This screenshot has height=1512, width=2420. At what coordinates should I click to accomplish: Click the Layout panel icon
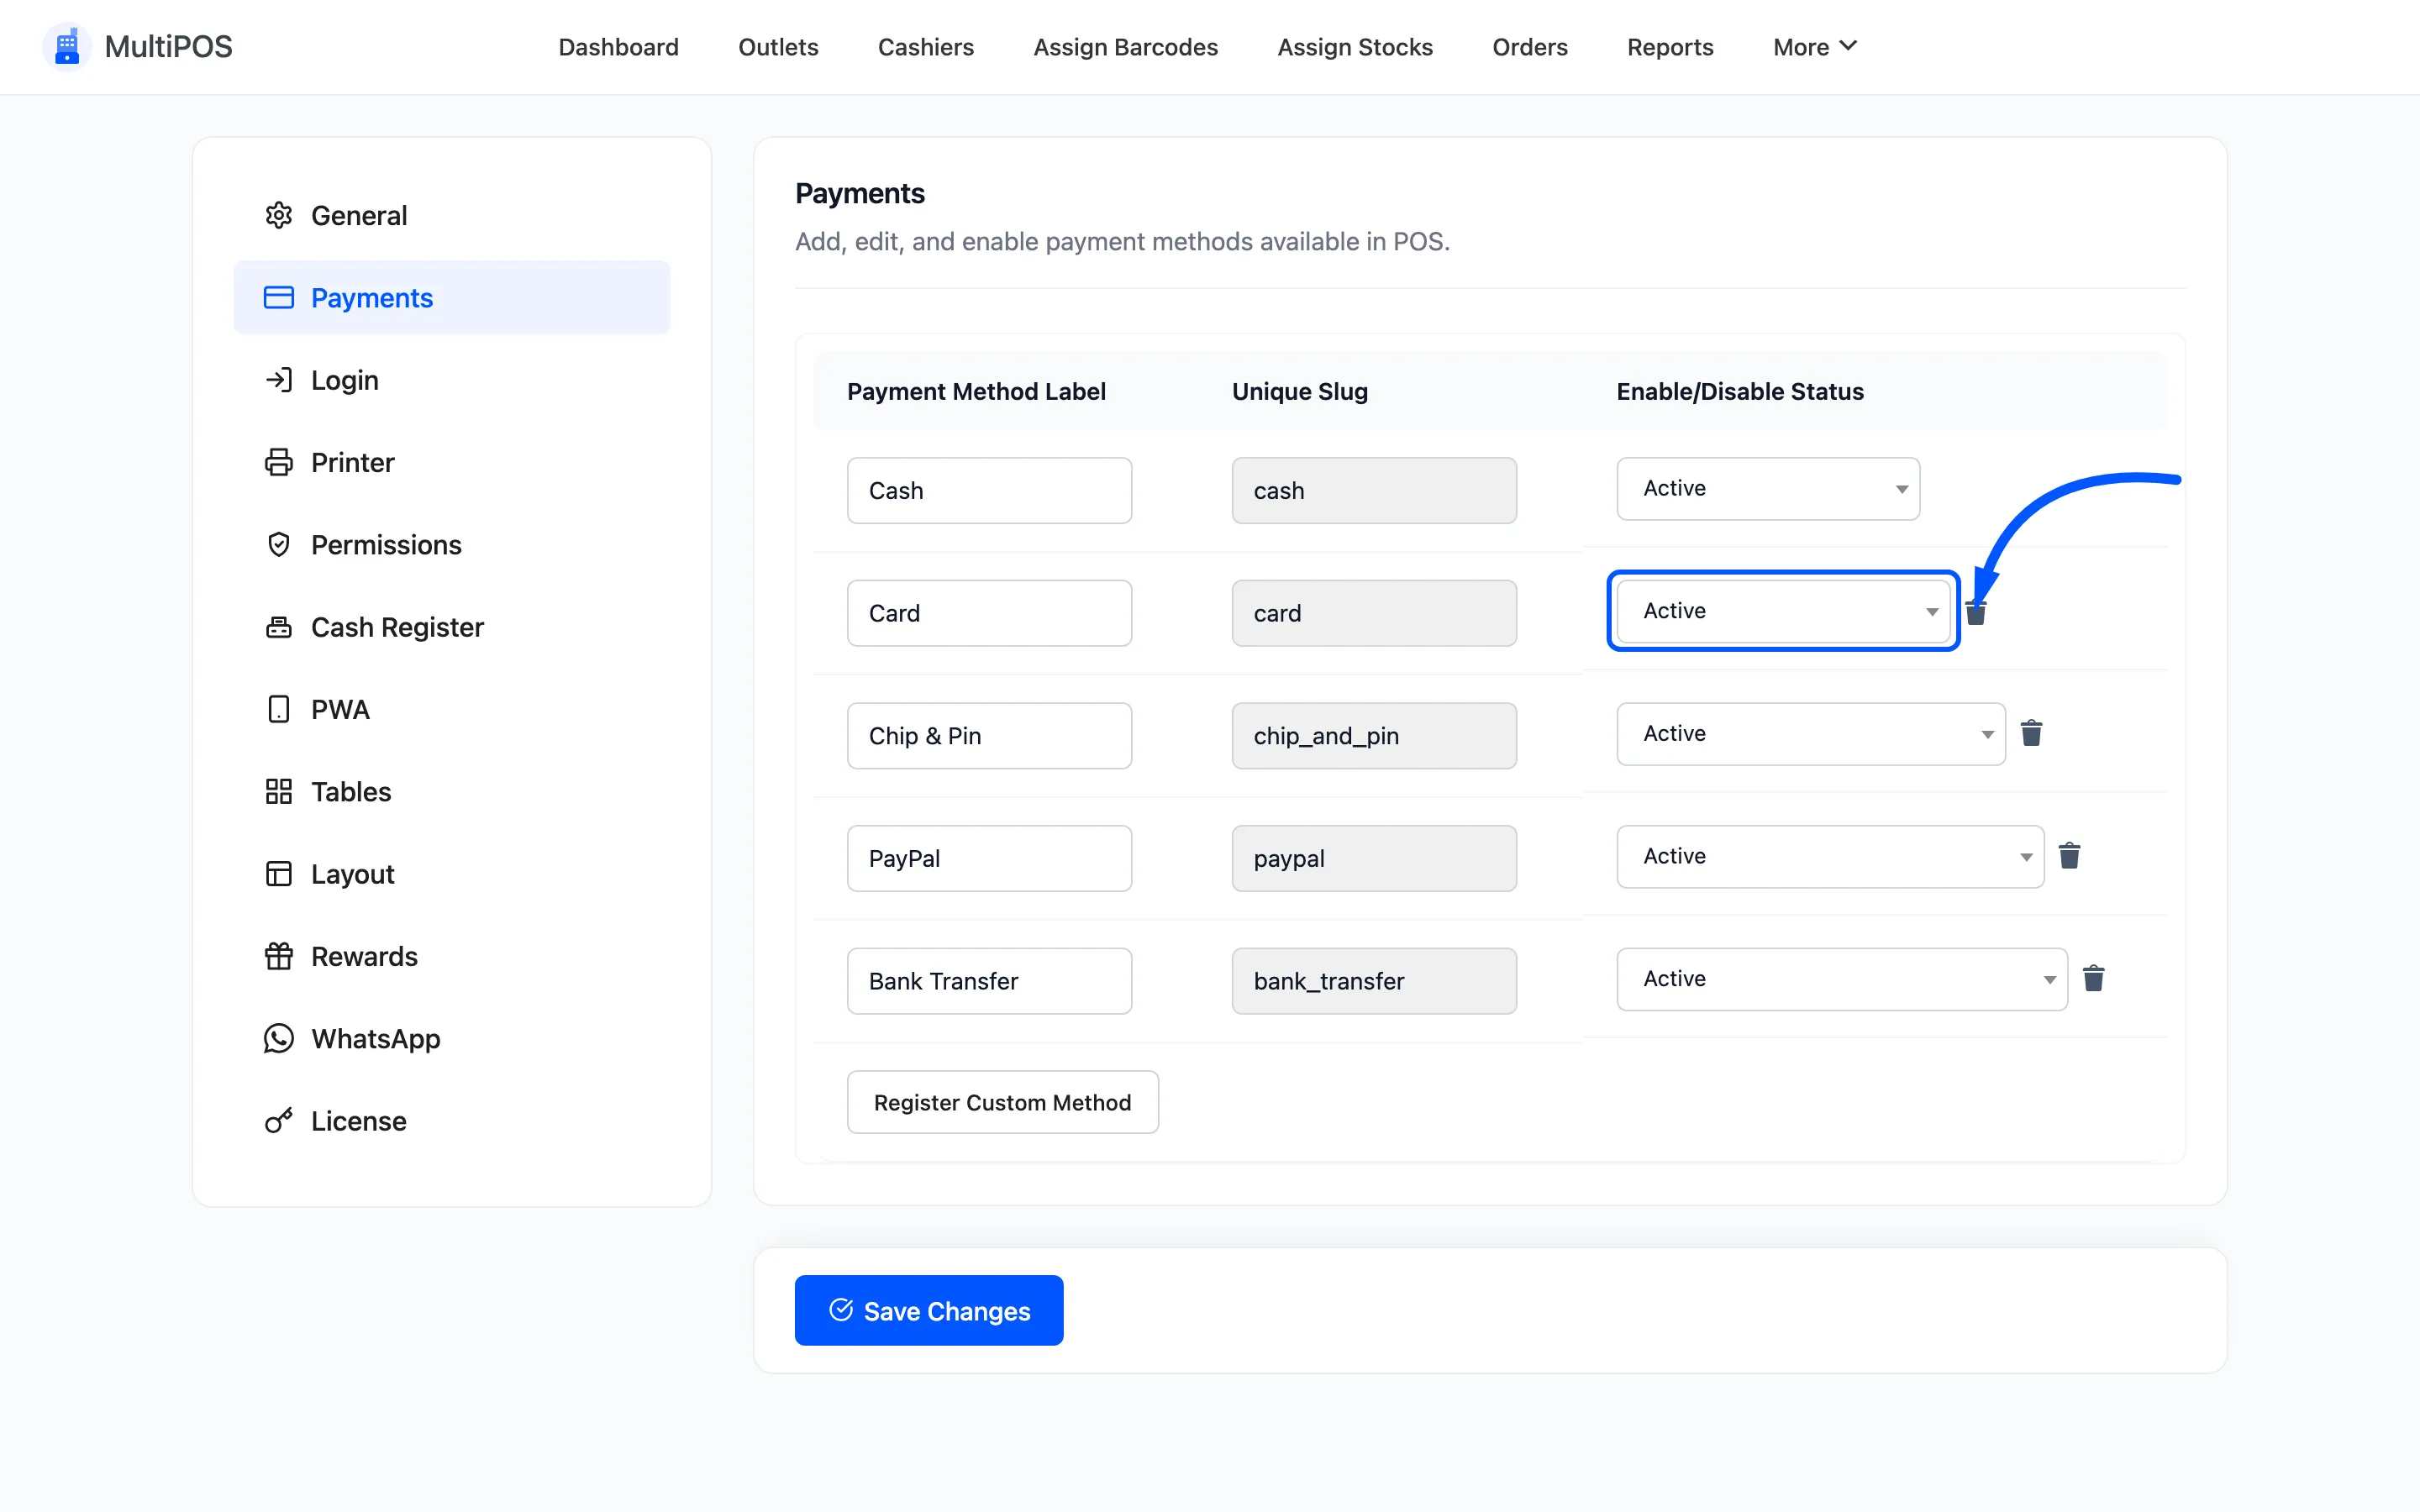coord(278,874)
